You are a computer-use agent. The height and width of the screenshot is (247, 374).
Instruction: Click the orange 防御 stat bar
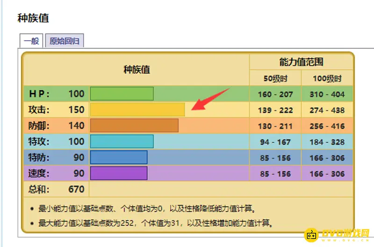coord(134,125)
